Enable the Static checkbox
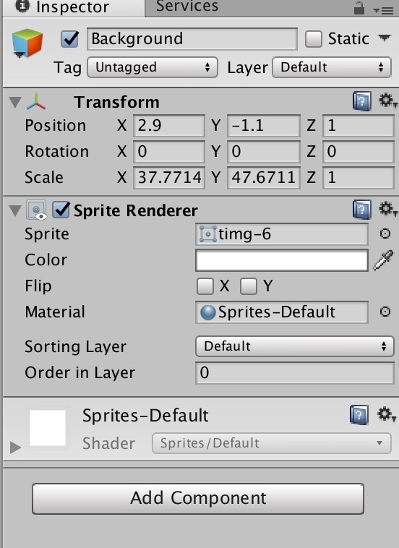The width and height of the screenshot is (399, 548). coord(314,39)
